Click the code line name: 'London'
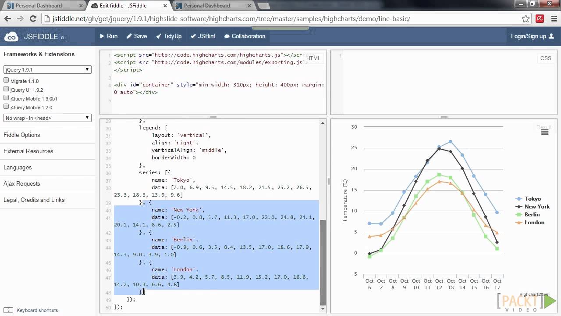 tap(175, 269)
